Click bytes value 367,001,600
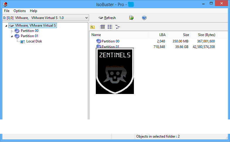This screenshot has height=142, width=230. pos(206,41)
